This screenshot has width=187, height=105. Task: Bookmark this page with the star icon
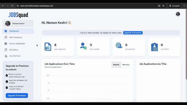(163, 6)
